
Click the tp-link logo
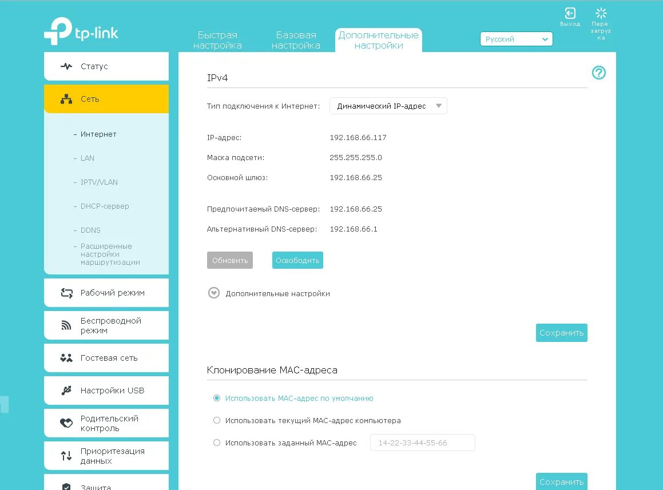[81, 31]
